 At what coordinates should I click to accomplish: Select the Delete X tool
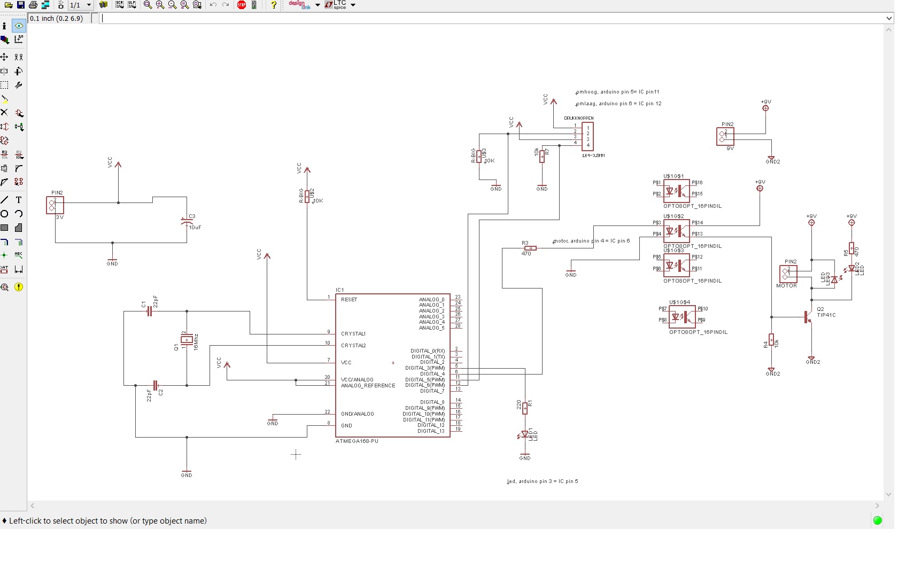tap(5, 113)
